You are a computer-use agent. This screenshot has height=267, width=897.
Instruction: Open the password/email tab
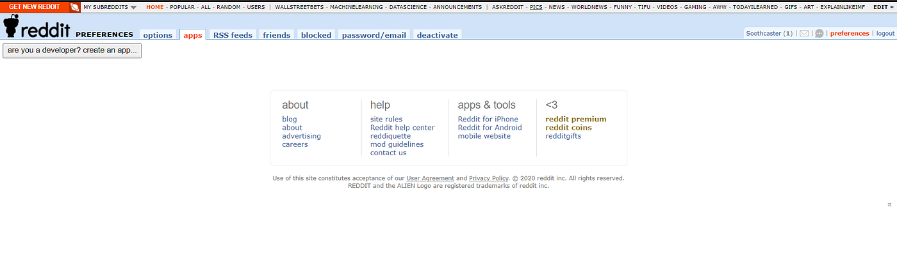[374, 35]
